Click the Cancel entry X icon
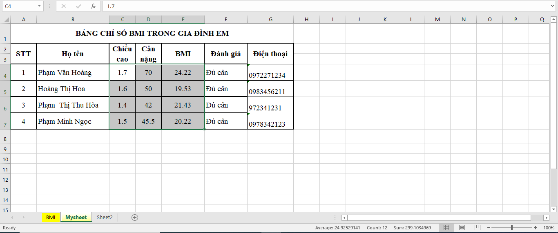558x233 pixels. 64,6
